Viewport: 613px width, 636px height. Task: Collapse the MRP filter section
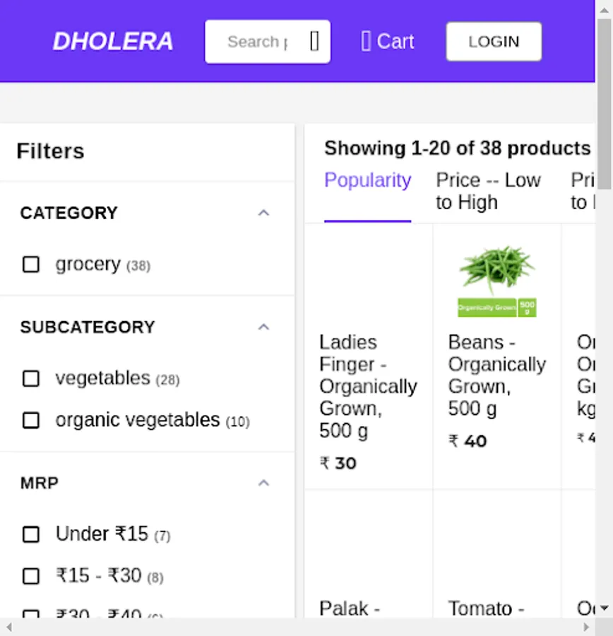(x=263, y=483)
